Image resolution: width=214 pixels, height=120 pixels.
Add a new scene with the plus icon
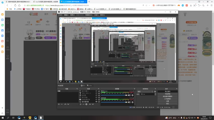(59, 104)
